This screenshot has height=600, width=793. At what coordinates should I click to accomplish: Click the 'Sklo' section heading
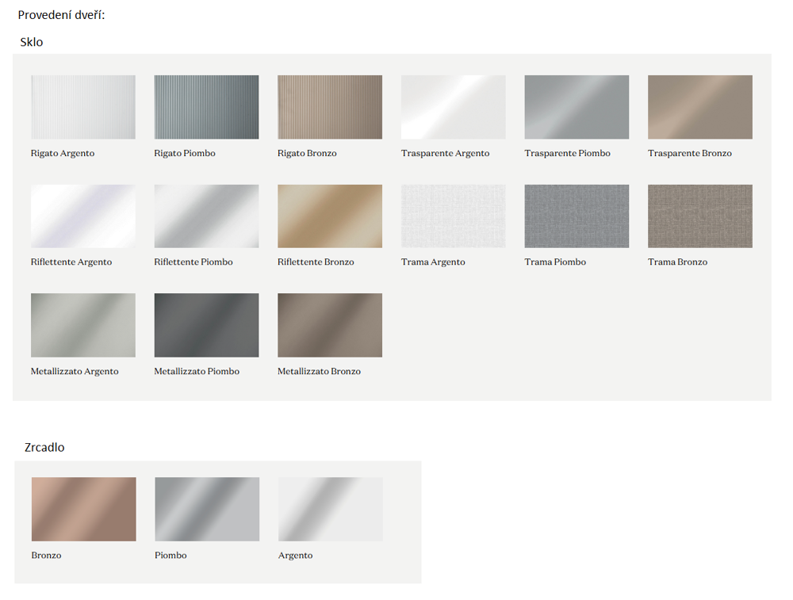pos(32,42)
